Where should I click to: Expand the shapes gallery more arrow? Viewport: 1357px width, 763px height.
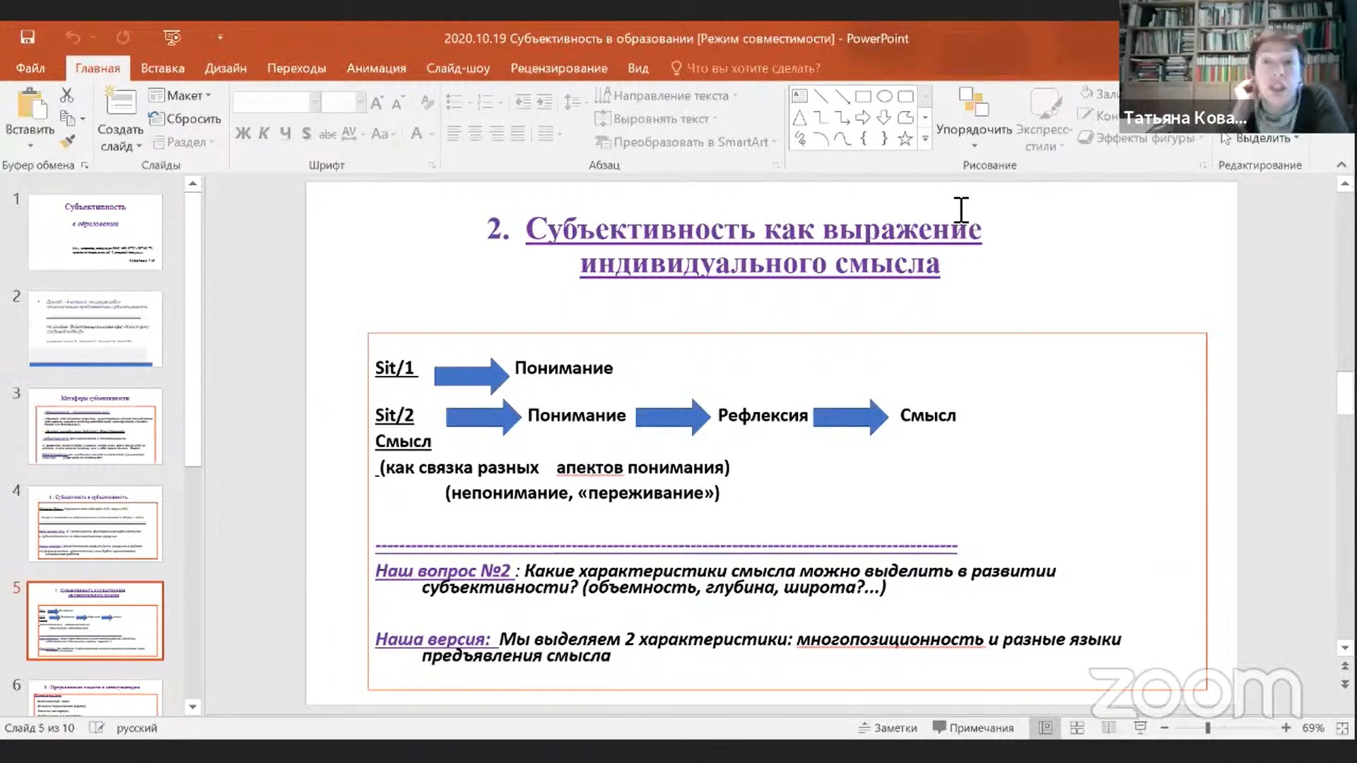[x=925, y=139]
